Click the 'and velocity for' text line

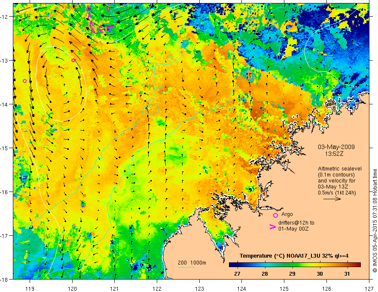pyautogui.click(x=336, y=181)
